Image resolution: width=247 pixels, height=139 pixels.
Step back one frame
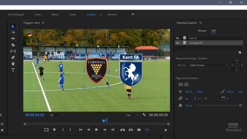pyautogui.click(x=89, y=130)
